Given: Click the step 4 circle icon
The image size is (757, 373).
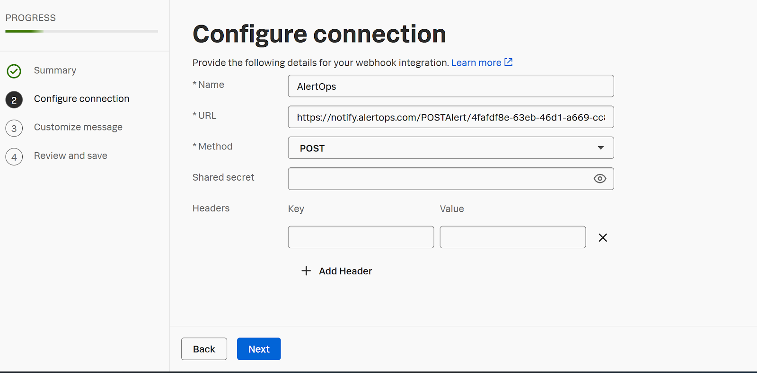Looking at the screenshot, I should point(14,157).
